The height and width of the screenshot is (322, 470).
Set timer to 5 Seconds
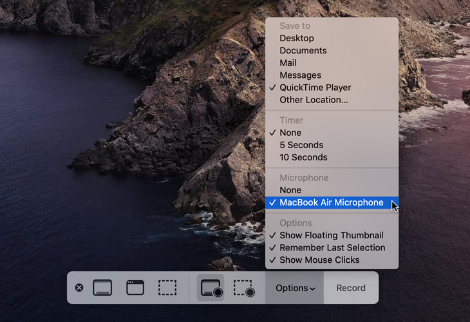[x=301, y=145]
